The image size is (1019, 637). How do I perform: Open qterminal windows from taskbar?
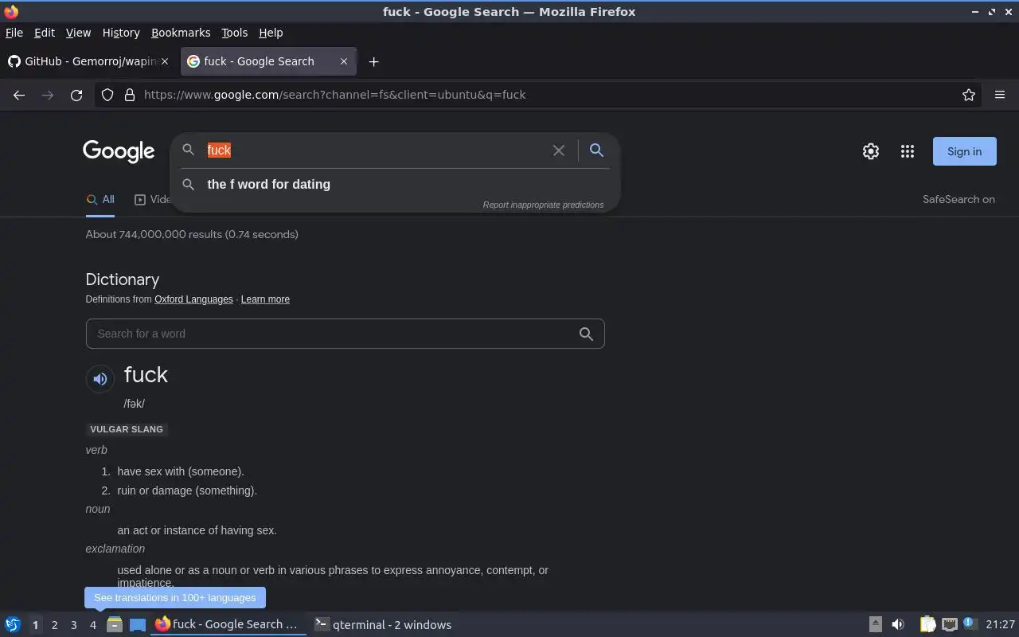click(383, 624)
